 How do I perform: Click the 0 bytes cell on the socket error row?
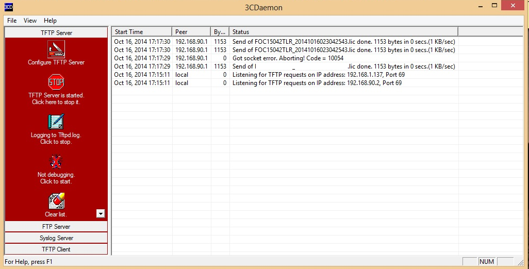pos(225,58)
